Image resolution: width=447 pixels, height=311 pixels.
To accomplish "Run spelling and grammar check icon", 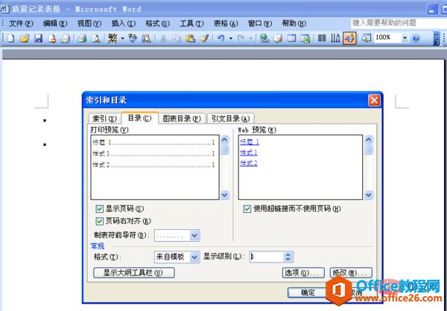I will [133, 38].
